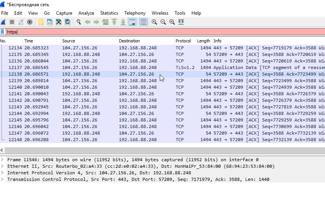Sort by the Length column header
The image size is (325, 204).
204,41
